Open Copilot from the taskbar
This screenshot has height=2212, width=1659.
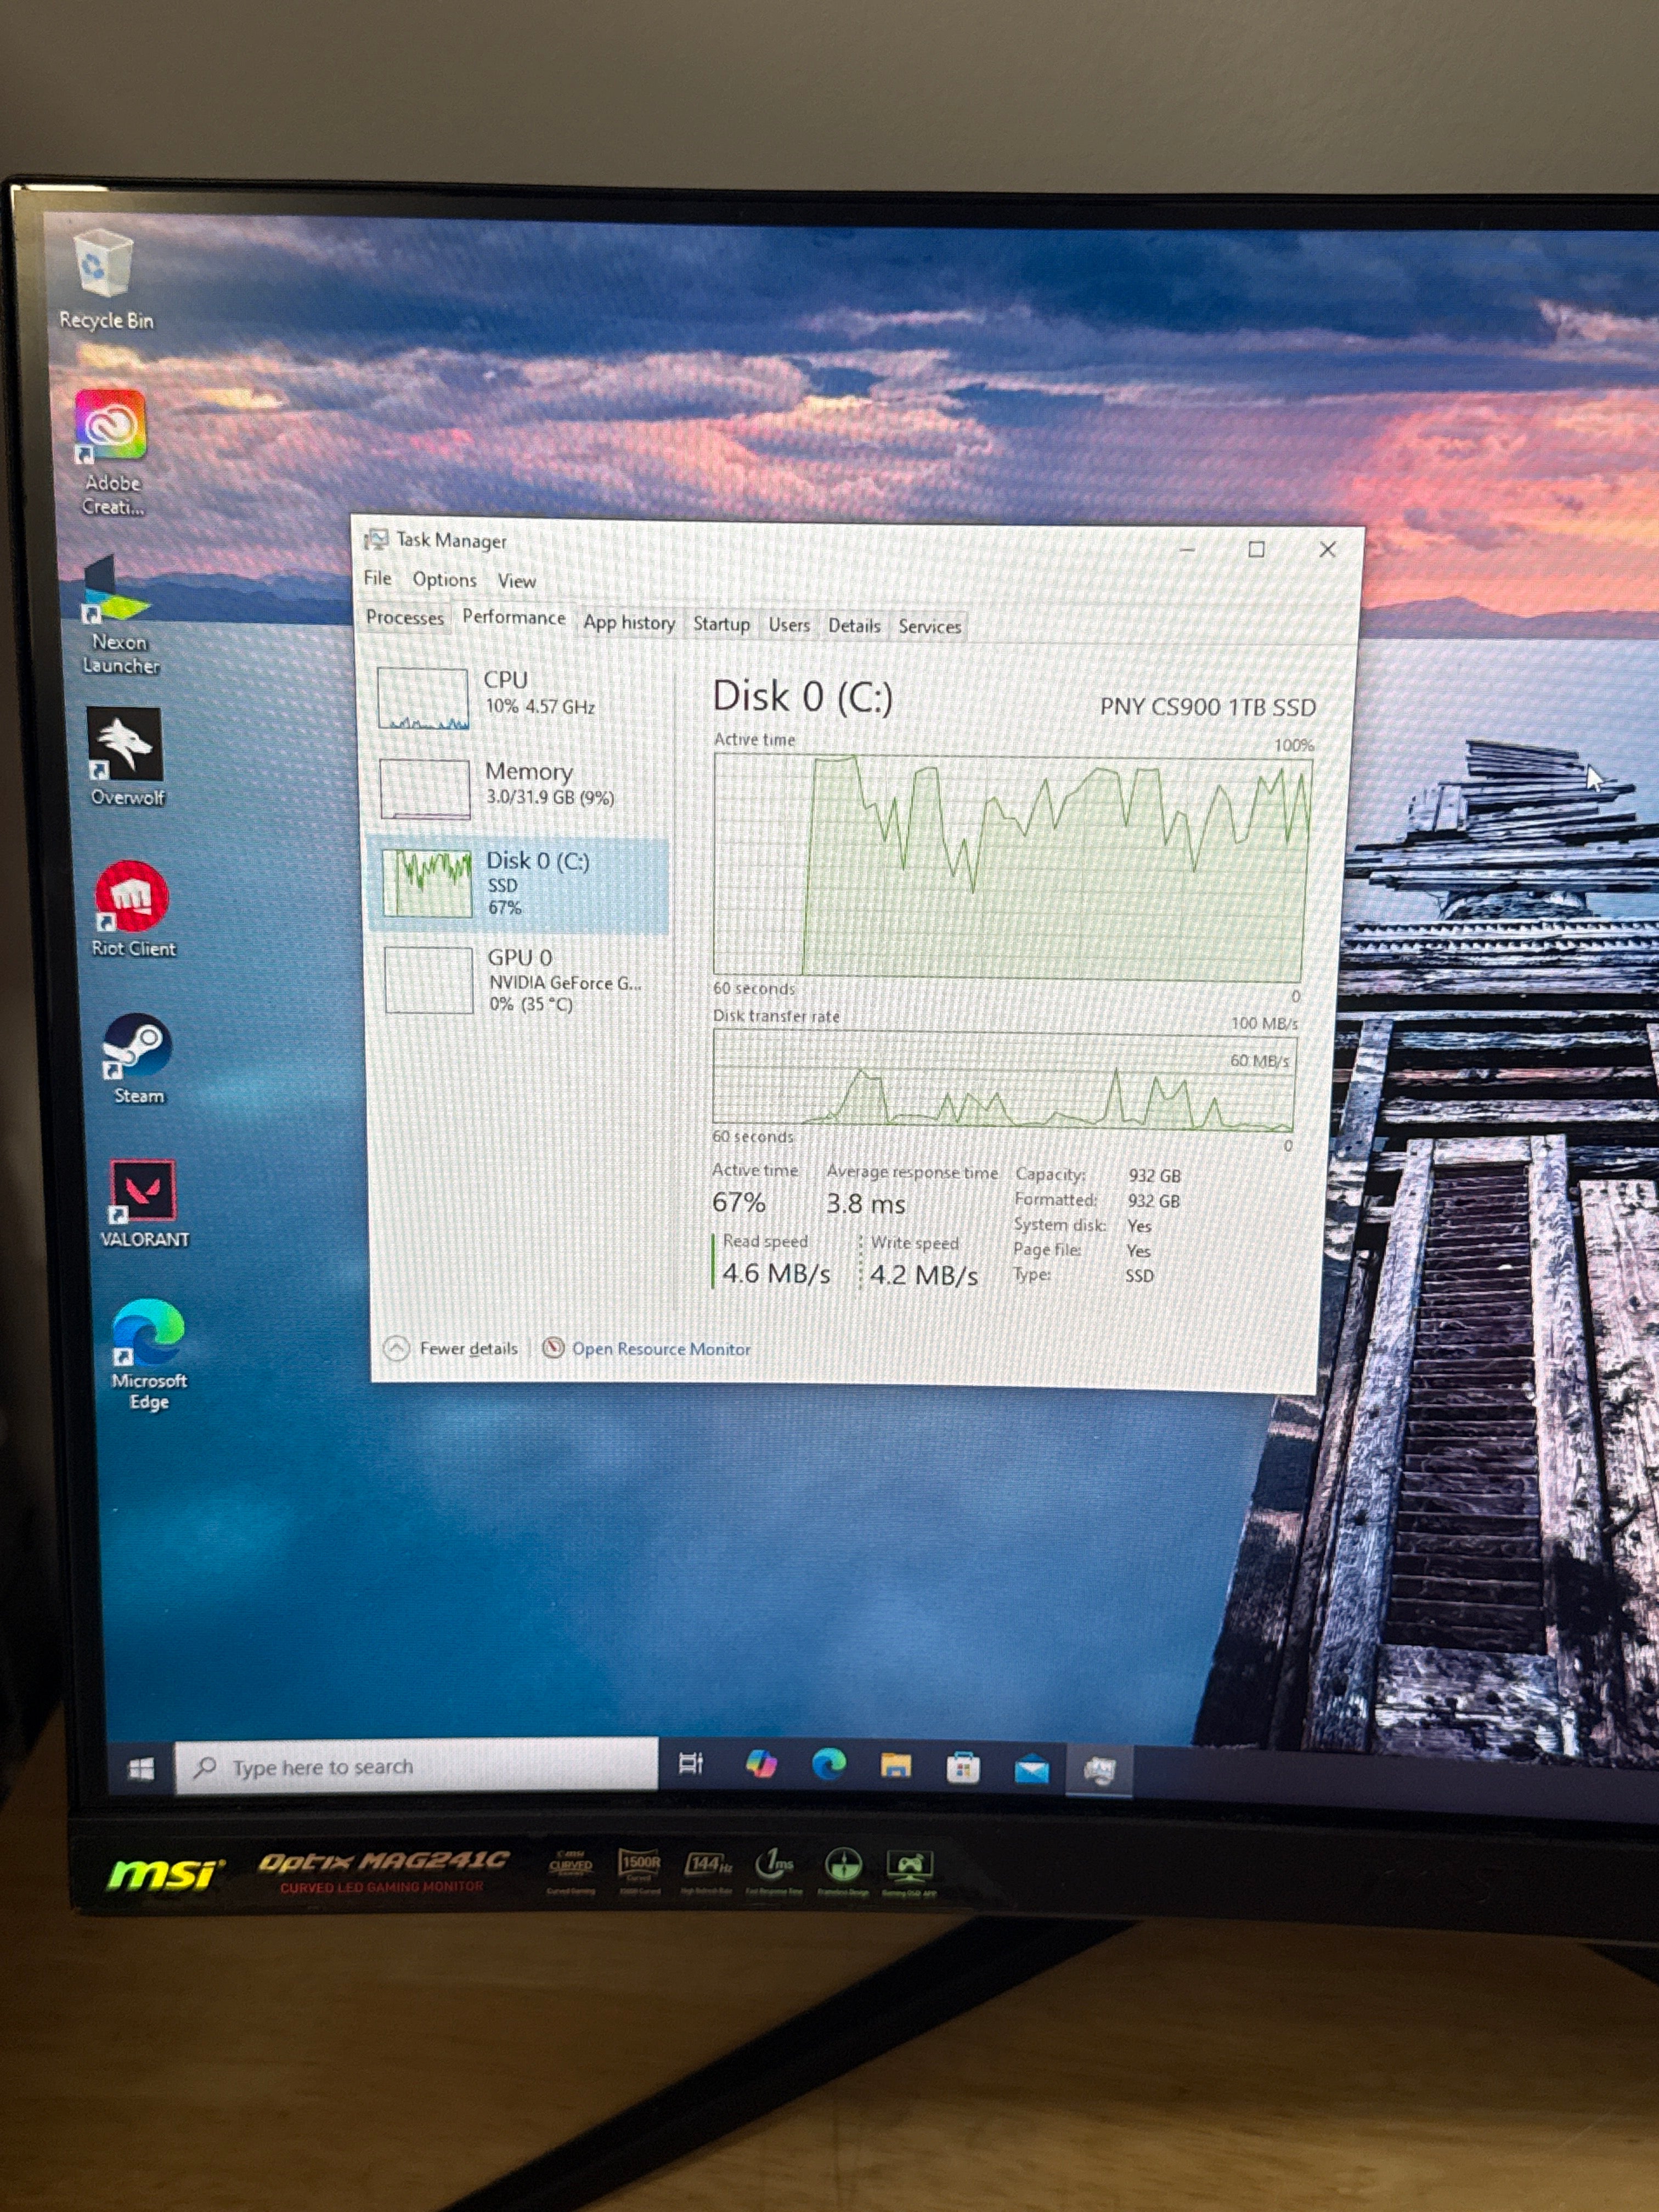(761, 1764)
